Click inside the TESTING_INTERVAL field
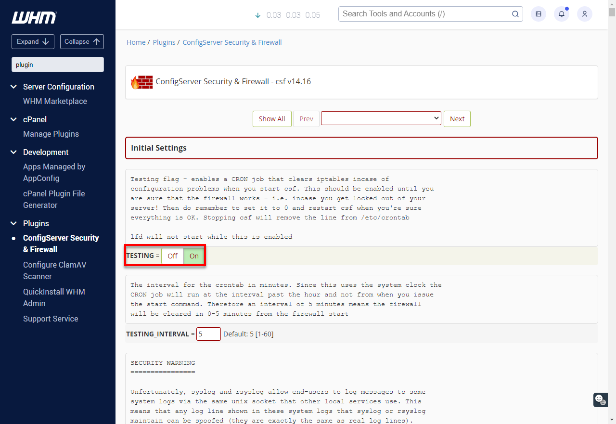The height and width of the screenshot is (424, 616). (x=208, y=334)
